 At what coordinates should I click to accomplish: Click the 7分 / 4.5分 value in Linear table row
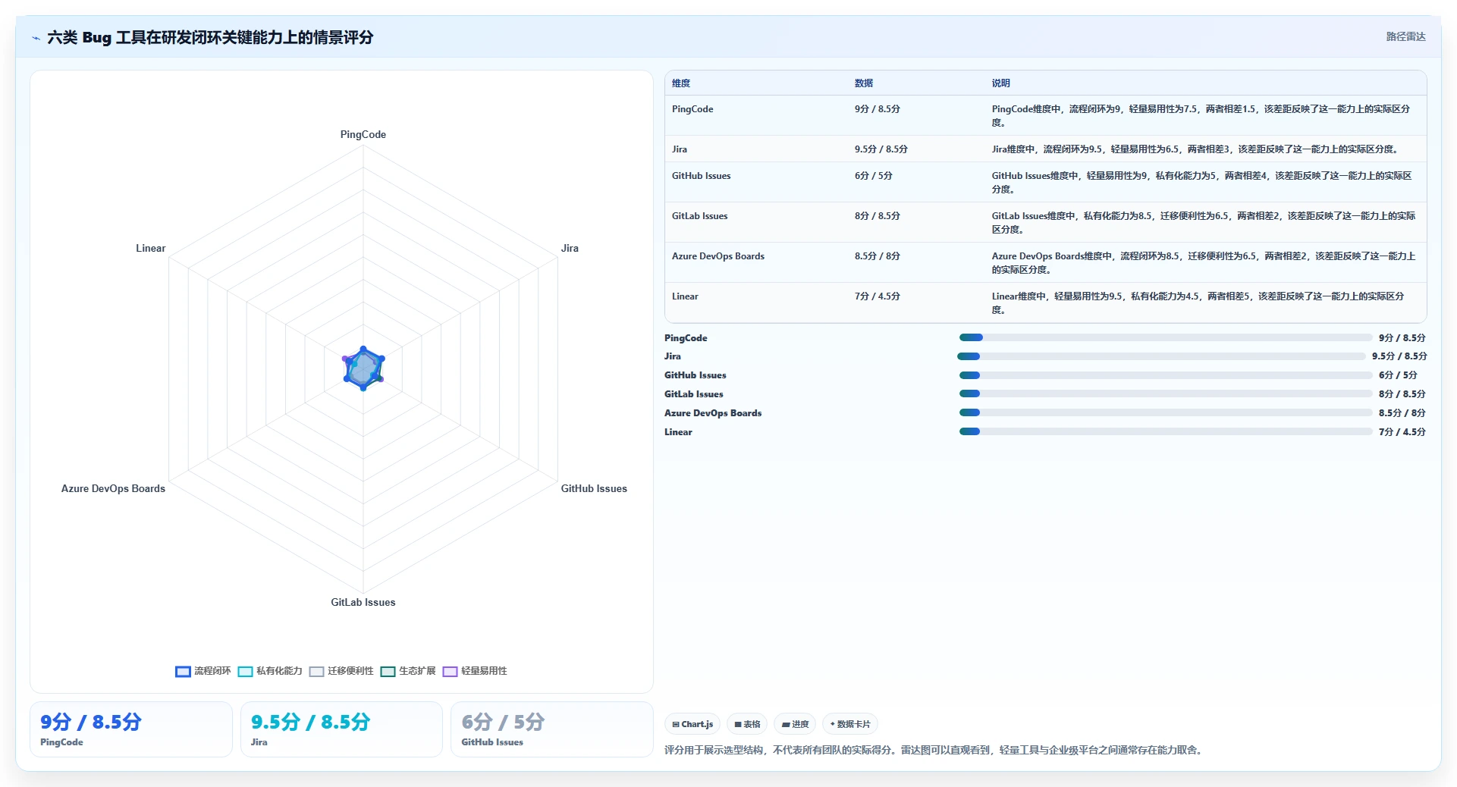coord(878,296)
